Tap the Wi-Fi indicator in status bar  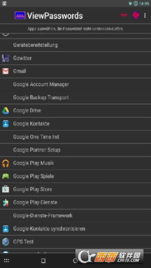click(x=130, y=4)
